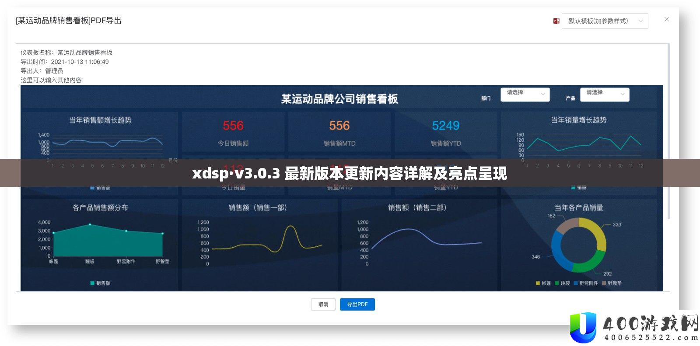700x346 pixels.
Task: Click the 睡袋 axis label in area chart
Action: pos(90,262)
